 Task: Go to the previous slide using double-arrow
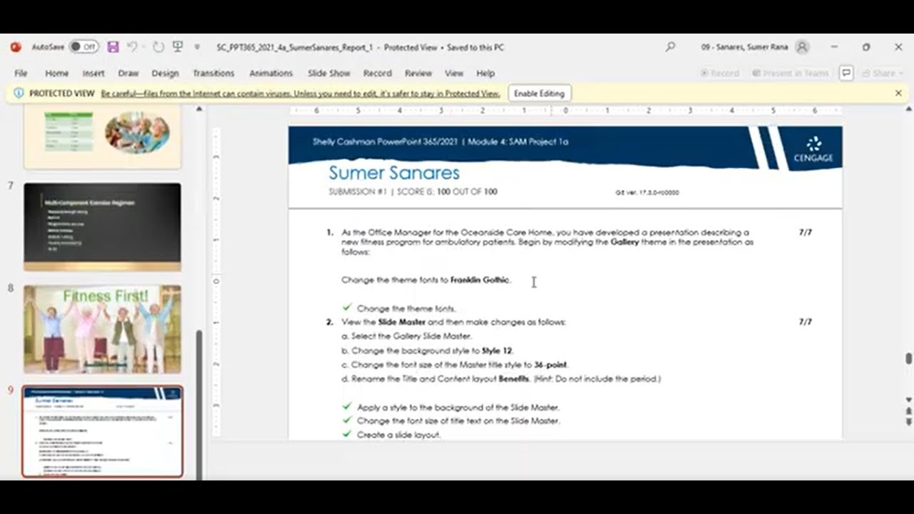pyautogui.click(x=908, y=411)
